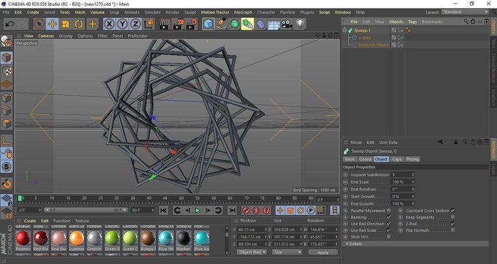Switch to Caps tab
The image size is (497, 264).
397,159
